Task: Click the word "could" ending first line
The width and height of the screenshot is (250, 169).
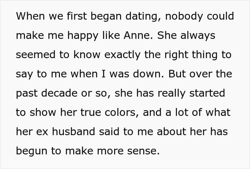Action: pos(220,16)
